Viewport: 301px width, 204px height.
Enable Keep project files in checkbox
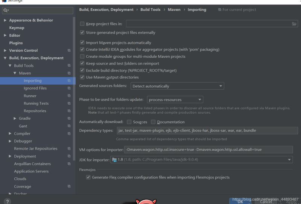click(82, 24)
